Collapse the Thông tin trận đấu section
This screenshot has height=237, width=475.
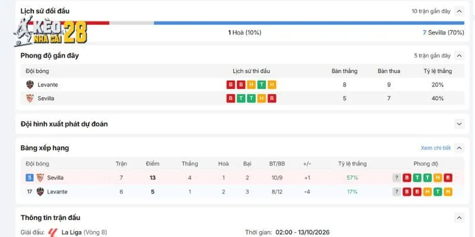459,217
